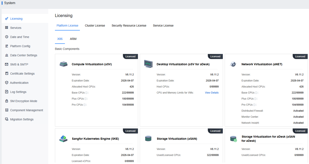Viewport: 309px width, 164px height.
Task: Click the Desktop Virtualization (aSV for aDesk) title
Action: click(183, 64)
